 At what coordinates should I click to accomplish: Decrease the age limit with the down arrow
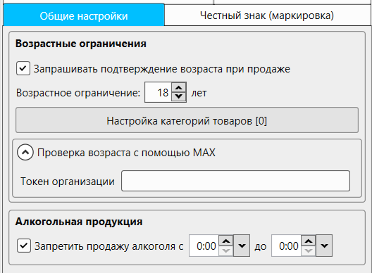pos(179,96)
